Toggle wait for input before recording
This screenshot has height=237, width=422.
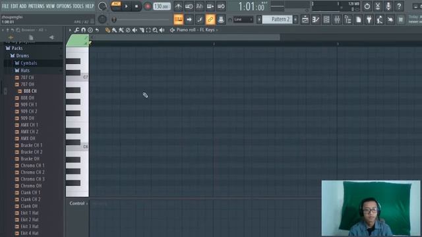[x=189, y=6]
